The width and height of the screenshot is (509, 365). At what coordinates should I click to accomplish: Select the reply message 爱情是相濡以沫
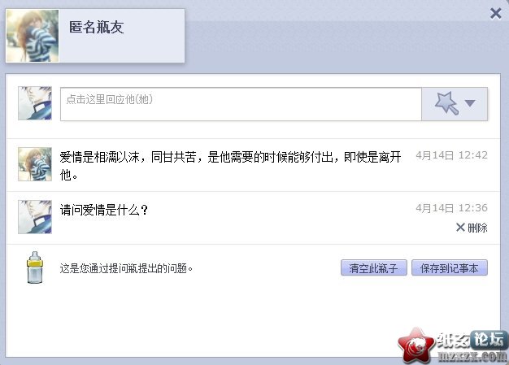point(230,166)
